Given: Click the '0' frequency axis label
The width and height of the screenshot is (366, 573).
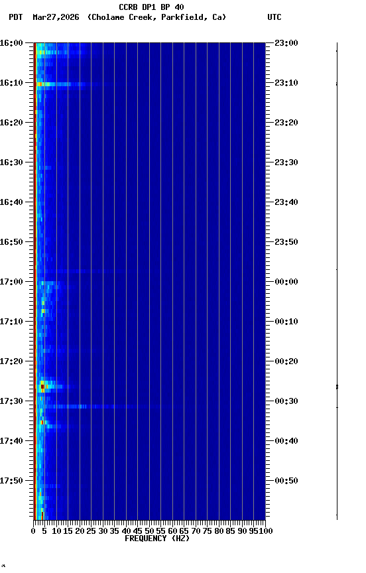Looking at the screenshot, I should 33,531.
